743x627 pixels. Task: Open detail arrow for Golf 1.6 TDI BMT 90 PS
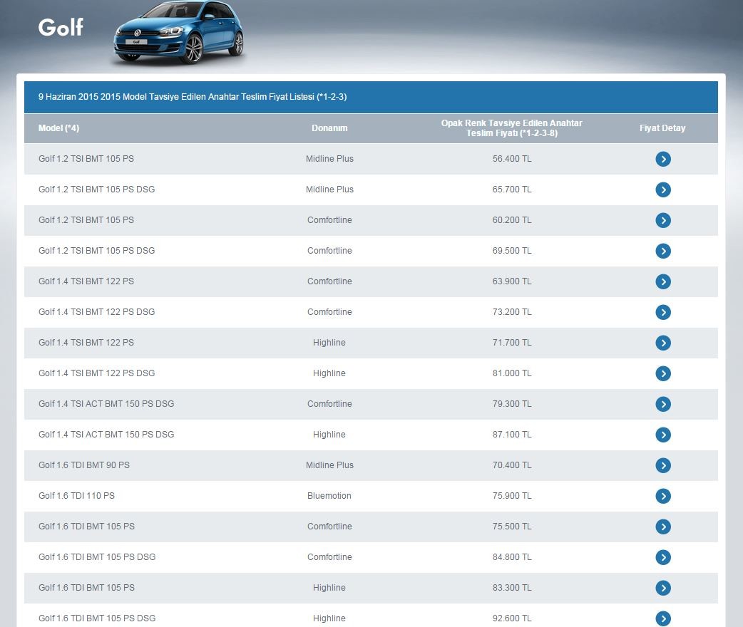click(663, 465)
